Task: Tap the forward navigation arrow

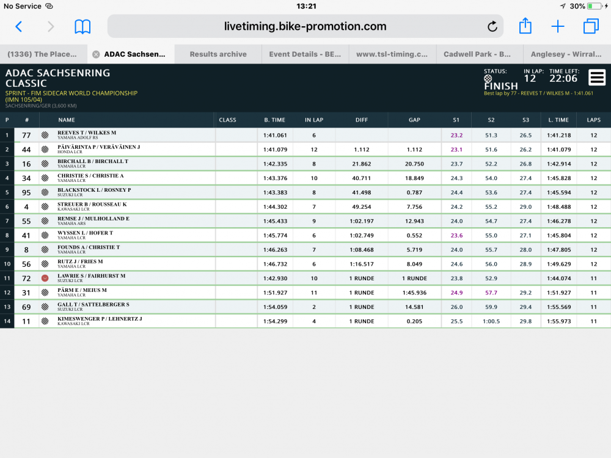Action: point(51,26)
